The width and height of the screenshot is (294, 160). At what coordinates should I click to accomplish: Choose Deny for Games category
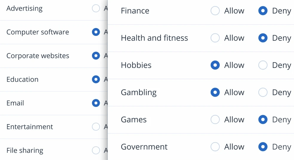(263, 120)
